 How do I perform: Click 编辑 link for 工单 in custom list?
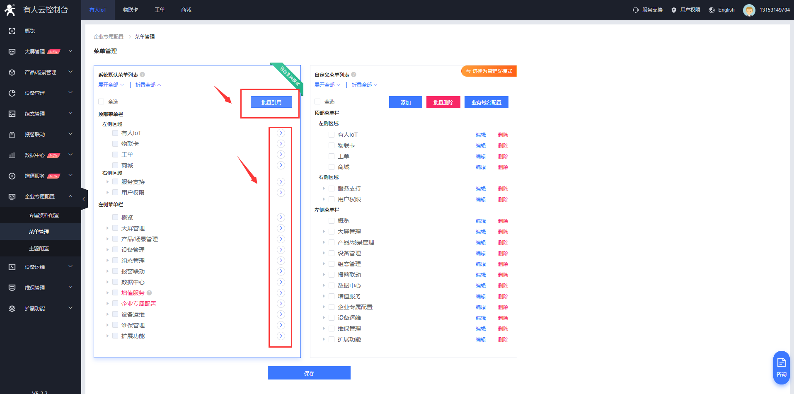(x=480, y=156)
